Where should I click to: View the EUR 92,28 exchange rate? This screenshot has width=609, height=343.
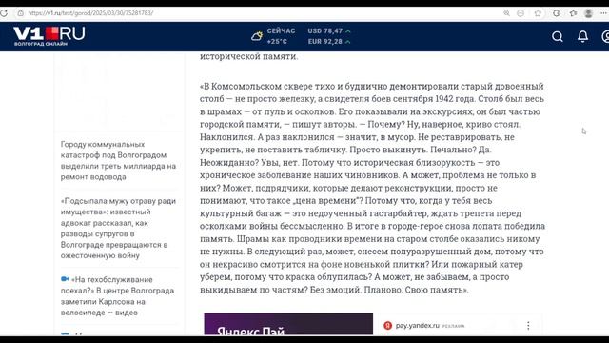click(329, 42)
